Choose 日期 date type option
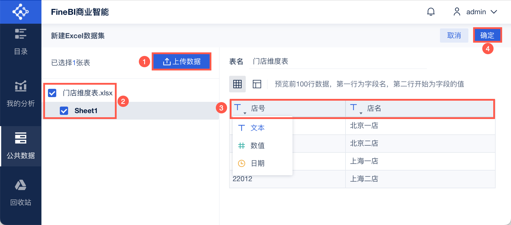This screenshot has height=225, width=511. (x=257, y=163)
